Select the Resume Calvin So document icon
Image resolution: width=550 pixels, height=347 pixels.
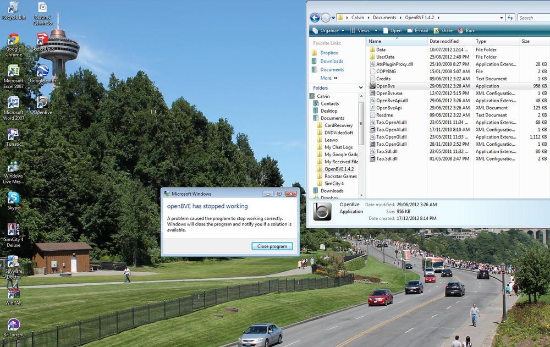click(x=42, y=13)
